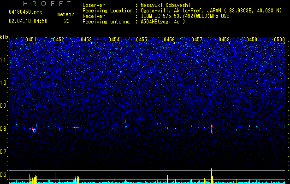Click the 1.0 kHz axis label
This screenshot has height=184, width=290.
pyautogui.click(x=4, y=83)
